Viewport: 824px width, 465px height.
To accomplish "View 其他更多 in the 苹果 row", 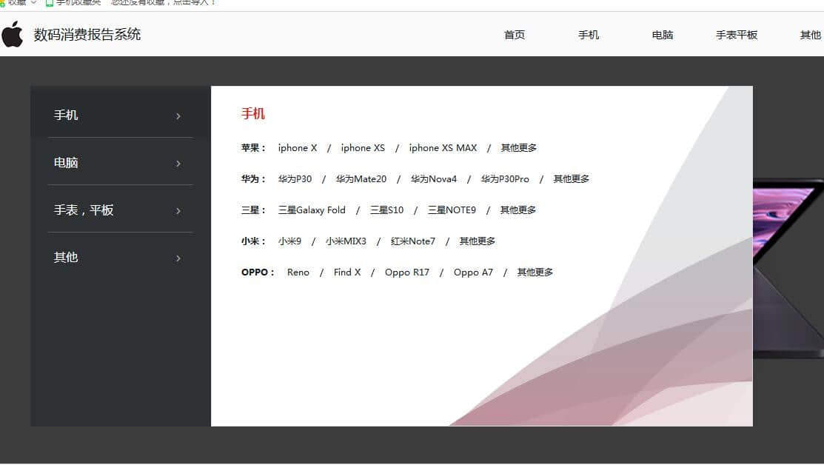I will 518,148.
